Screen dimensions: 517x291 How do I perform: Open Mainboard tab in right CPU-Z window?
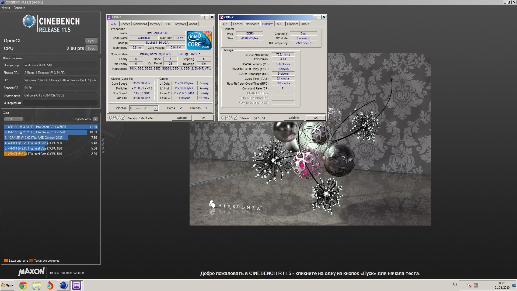[x=252, y=24]
